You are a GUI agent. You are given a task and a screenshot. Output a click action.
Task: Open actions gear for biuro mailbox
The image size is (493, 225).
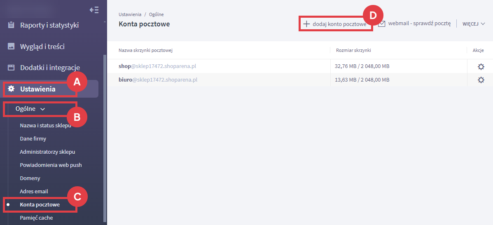[481, 80]
